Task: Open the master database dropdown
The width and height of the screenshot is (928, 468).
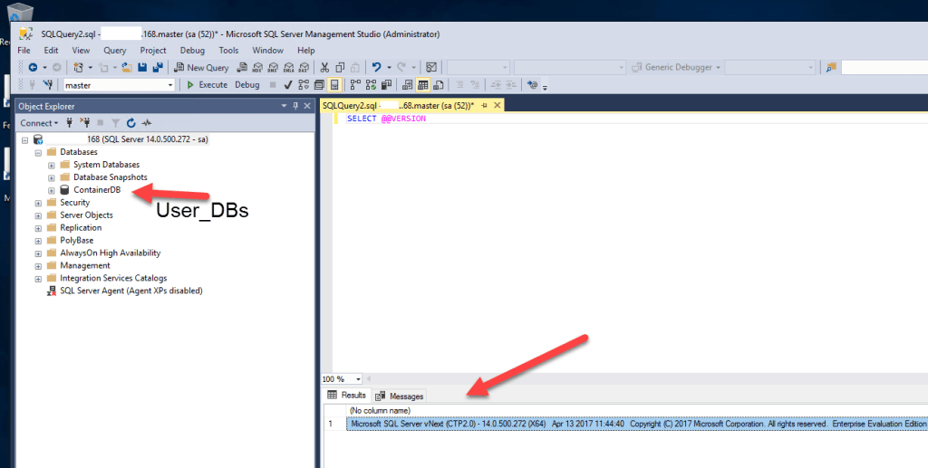Action: click(169, 85)
